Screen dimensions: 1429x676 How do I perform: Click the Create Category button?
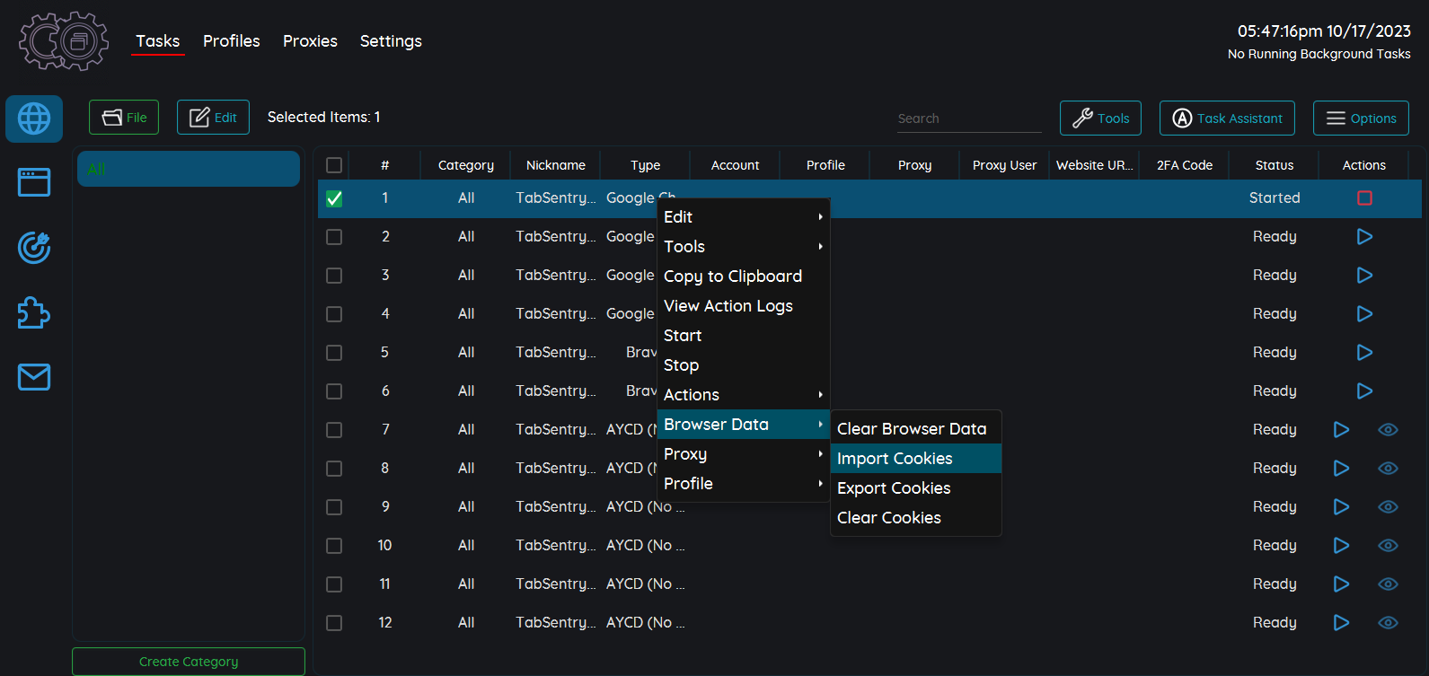(x=189, y=662)
